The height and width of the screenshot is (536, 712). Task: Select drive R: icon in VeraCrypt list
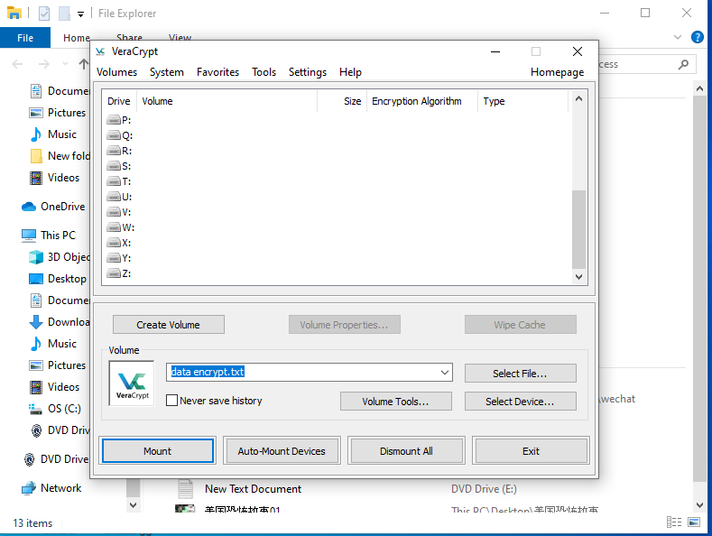point(114,151)
